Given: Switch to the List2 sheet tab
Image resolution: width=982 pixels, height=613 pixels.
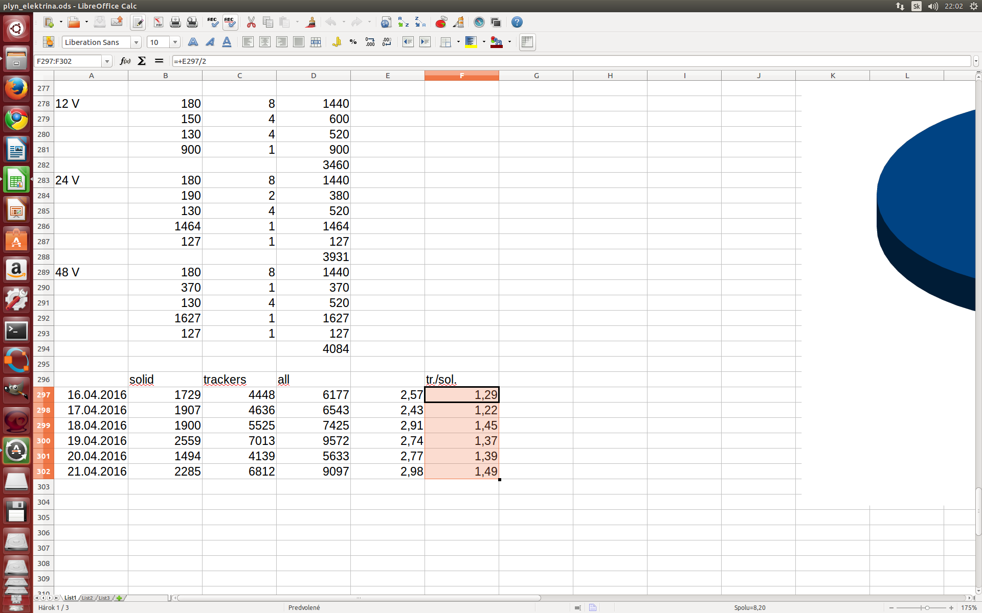Looking at the screenshot, I should [87, 598].
